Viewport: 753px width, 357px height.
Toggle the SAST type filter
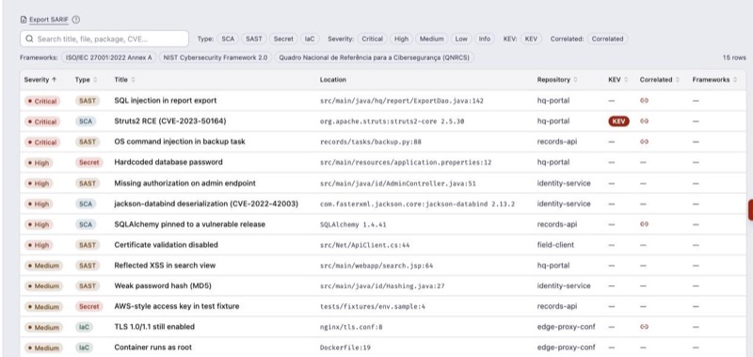(253, 39)
